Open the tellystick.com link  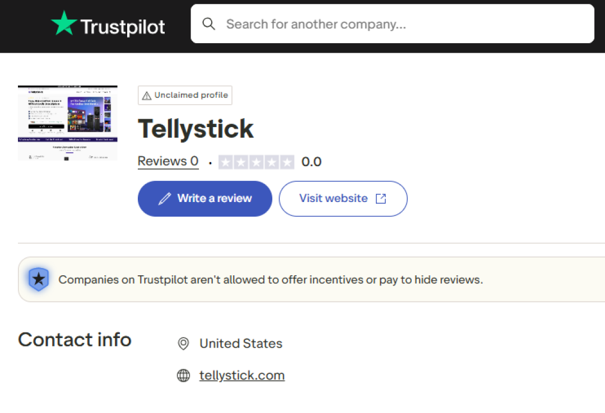click(242, 376)
